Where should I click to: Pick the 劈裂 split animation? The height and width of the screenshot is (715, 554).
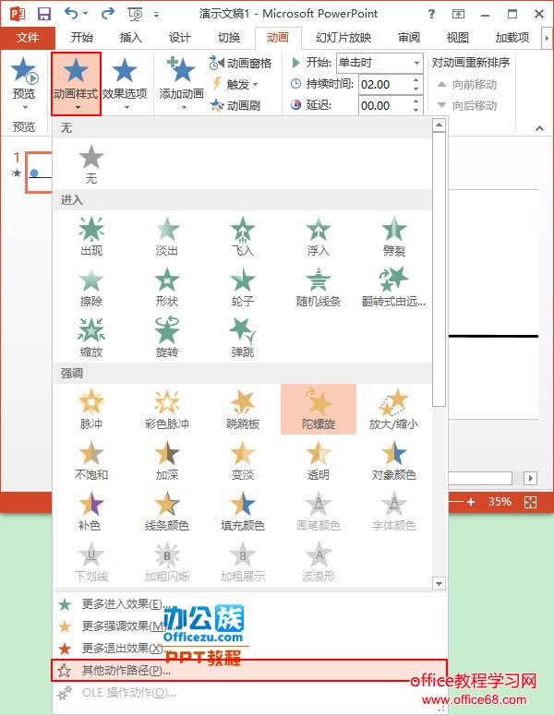pyautogui.click(x=394, y=236)
